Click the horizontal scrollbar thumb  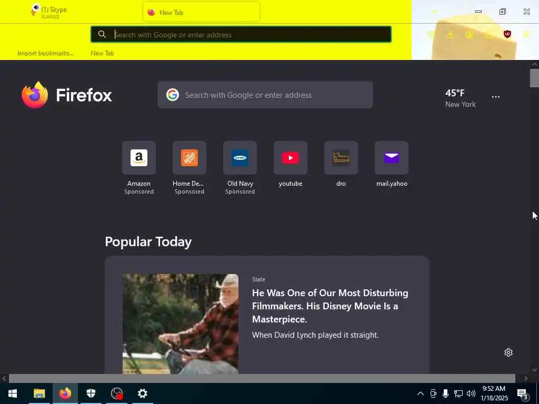(x=262, y=378)
